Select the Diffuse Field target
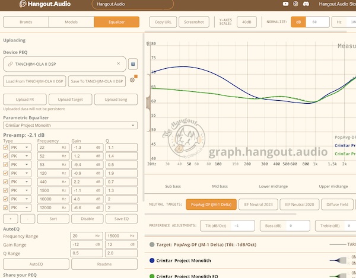The height and width of the screenshot is (278, 356). pyautogui.click(x=337, y=204)
